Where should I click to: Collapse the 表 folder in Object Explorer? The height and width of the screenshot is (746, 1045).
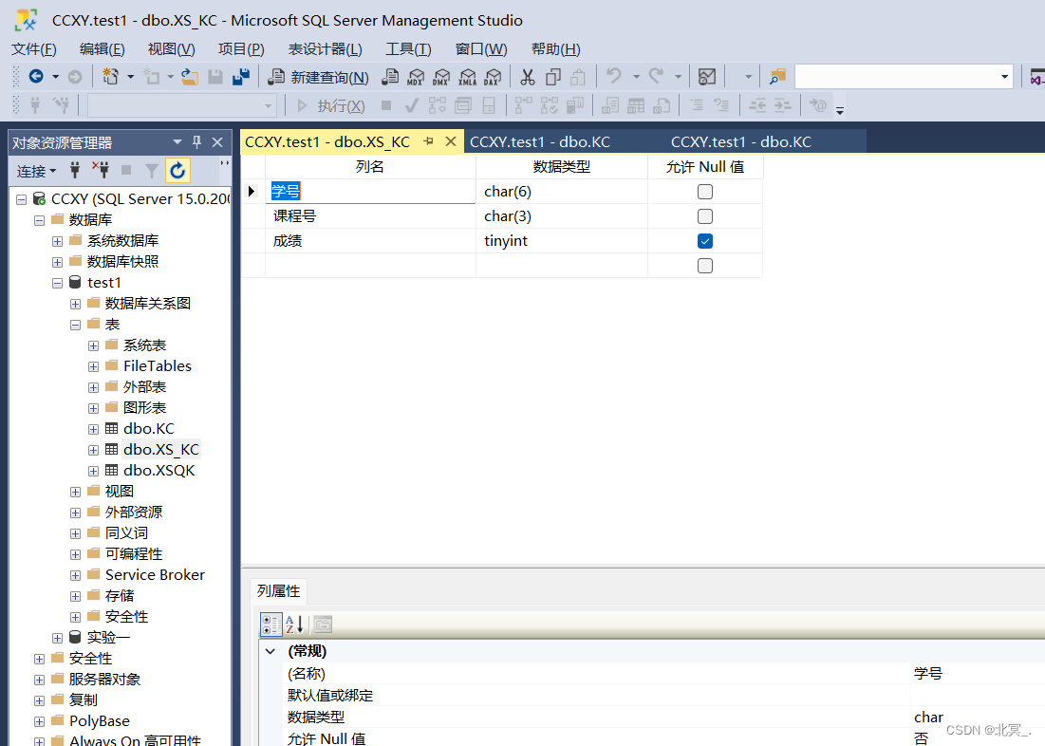click(x=75, y=324)
